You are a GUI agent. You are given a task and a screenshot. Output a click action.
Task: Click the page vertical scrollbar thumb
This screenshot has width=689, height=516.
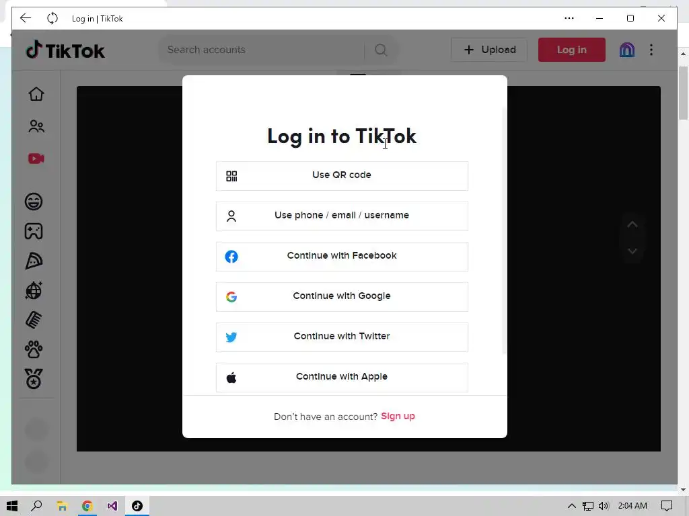(683, 93)
